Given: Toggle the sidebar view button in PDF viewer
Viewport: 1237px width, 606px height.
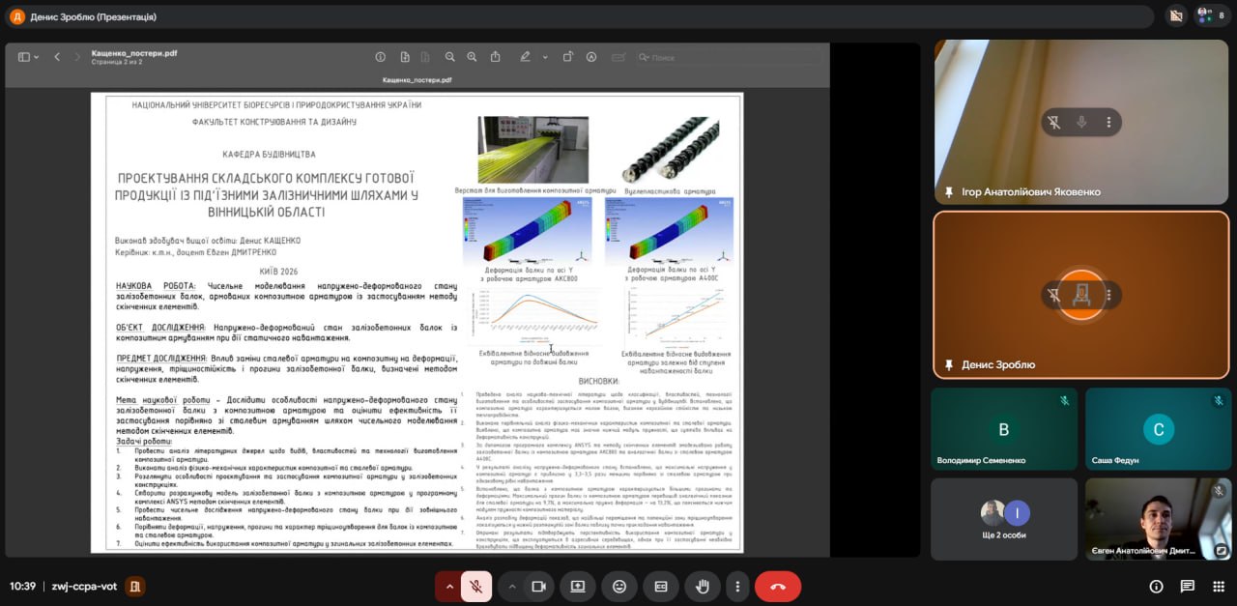Looking at the screenshot, I should pos(24,57).
